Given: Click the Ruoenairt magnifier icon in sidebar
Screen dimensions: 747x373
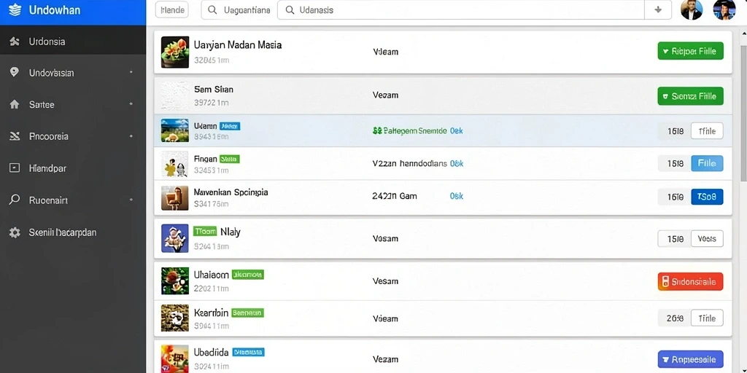Looking at the screenshot, I should [15, 200].
